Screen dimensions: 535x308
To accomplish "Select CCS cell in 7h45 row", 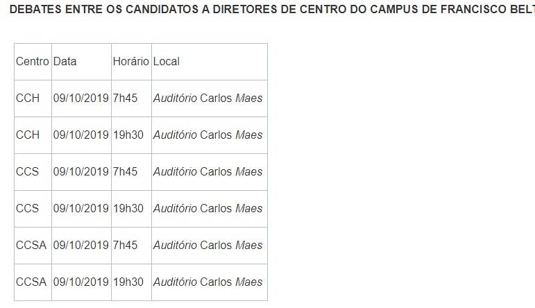I will point(33,172).
